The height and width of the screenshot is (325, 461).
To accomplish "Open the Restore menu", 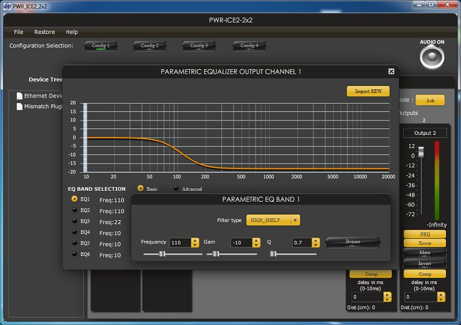I will pyautogui.click(x=44, y=32).
